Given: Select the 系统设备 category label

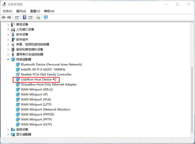Looking at the screenshot, I should click(22, 129).
